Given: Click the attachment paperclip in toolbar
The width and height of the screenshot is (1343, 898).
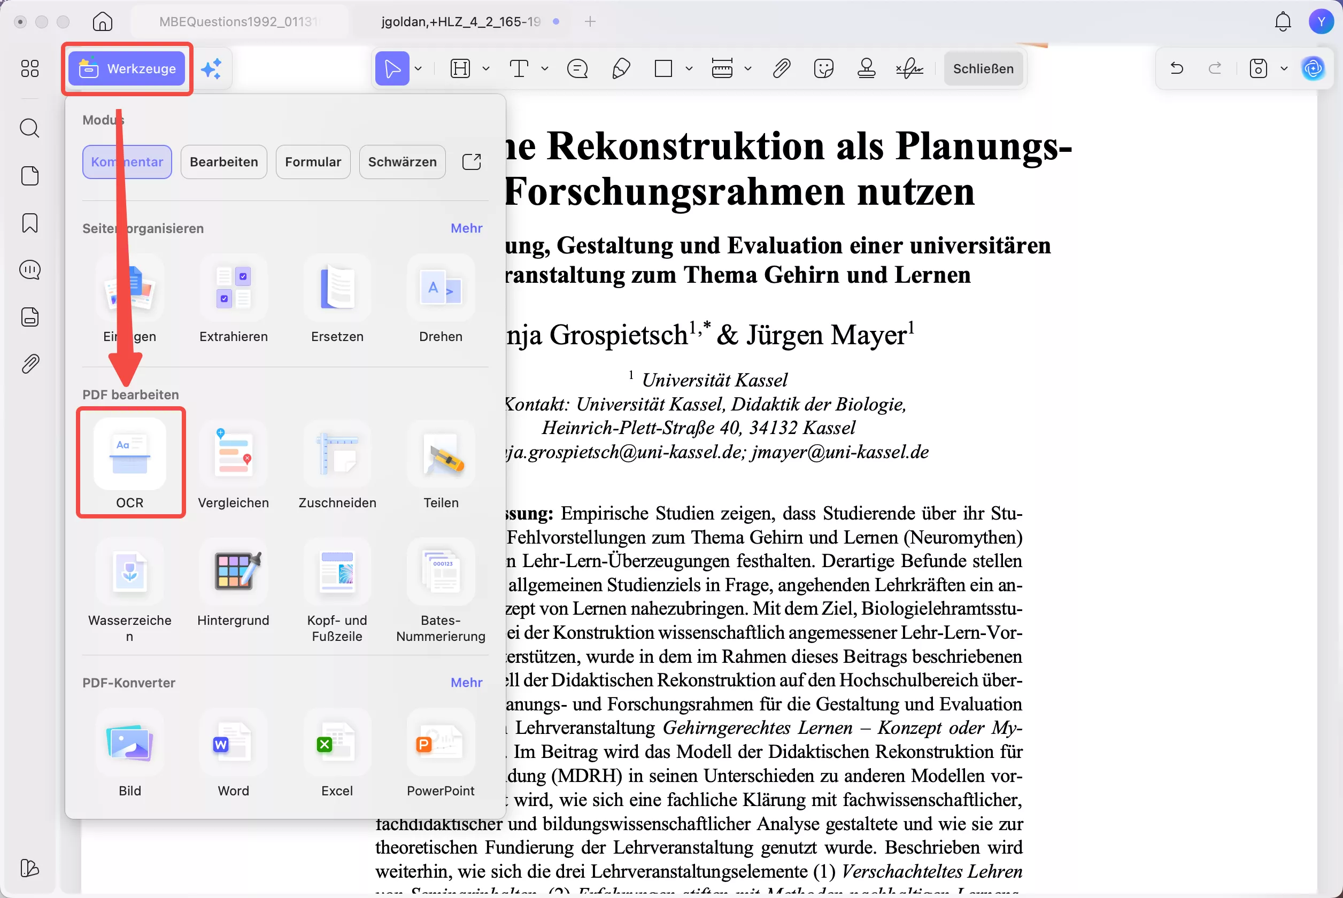Looking at the screenshot, I should pyautogui.click(x=781, y=69).
